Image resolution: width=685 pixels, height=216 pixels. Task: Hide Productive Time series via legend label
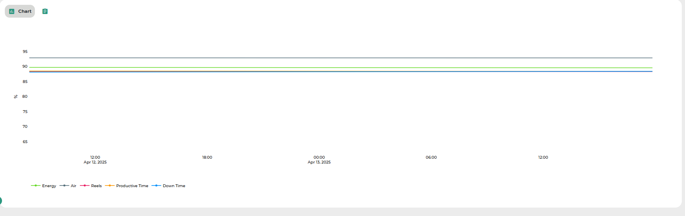[132, 186]
